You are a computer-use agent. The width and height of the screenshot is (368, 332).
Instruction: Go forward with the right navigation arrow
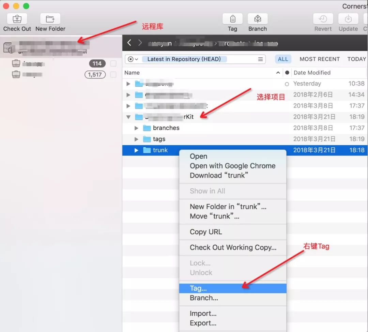[140, 43]
